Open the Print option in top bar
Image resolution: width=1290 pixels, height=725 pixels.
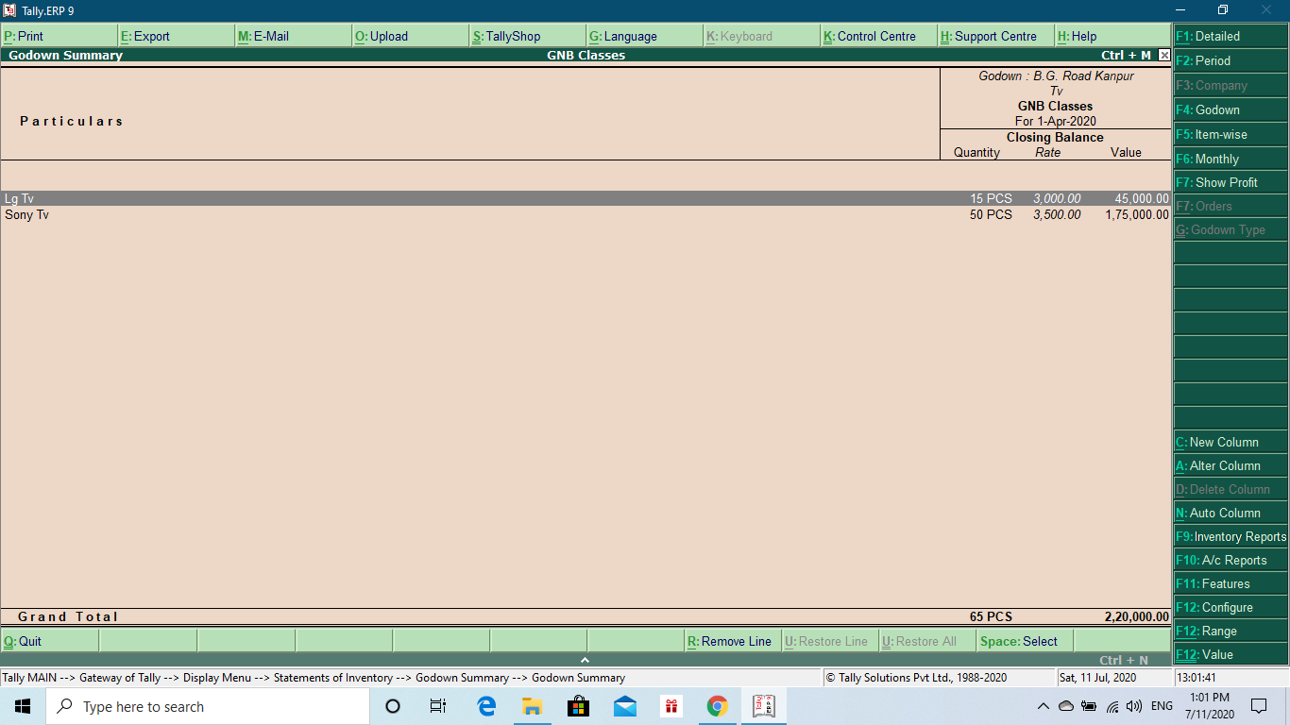(x=59, y=36)
